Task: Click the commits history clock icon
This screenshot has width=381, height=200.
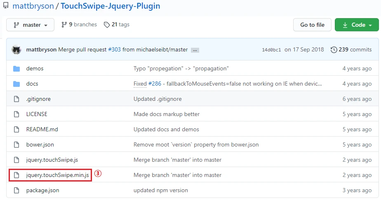Action: [x=334, y=50]
